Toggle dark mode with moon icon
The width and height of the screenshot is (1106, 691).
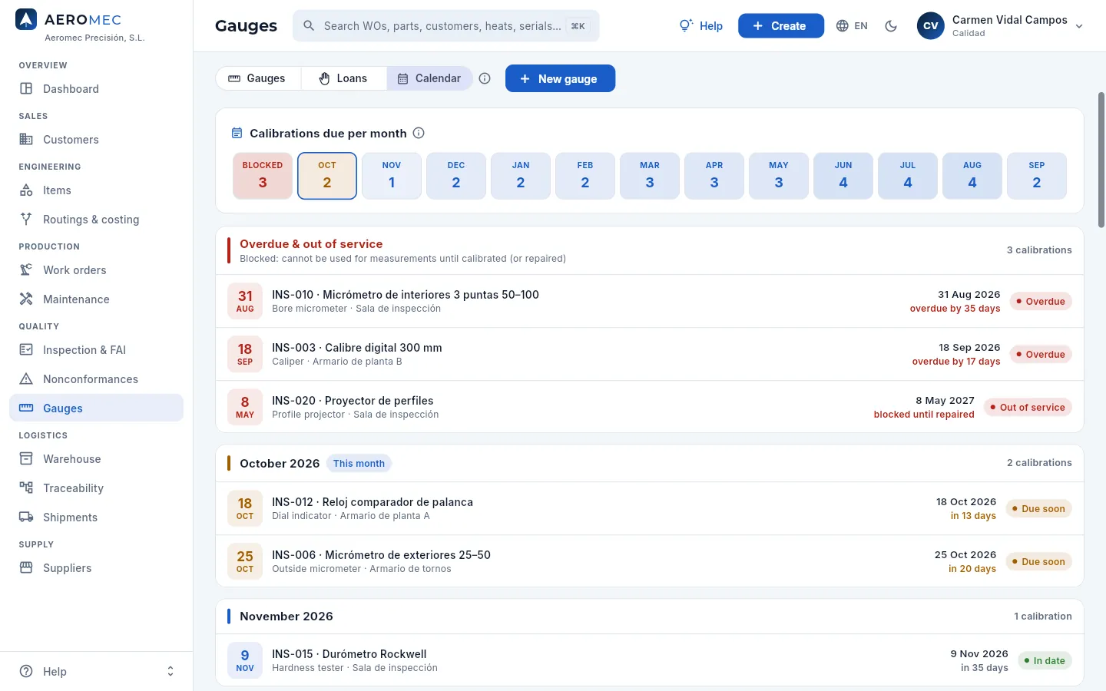(891, 26)
